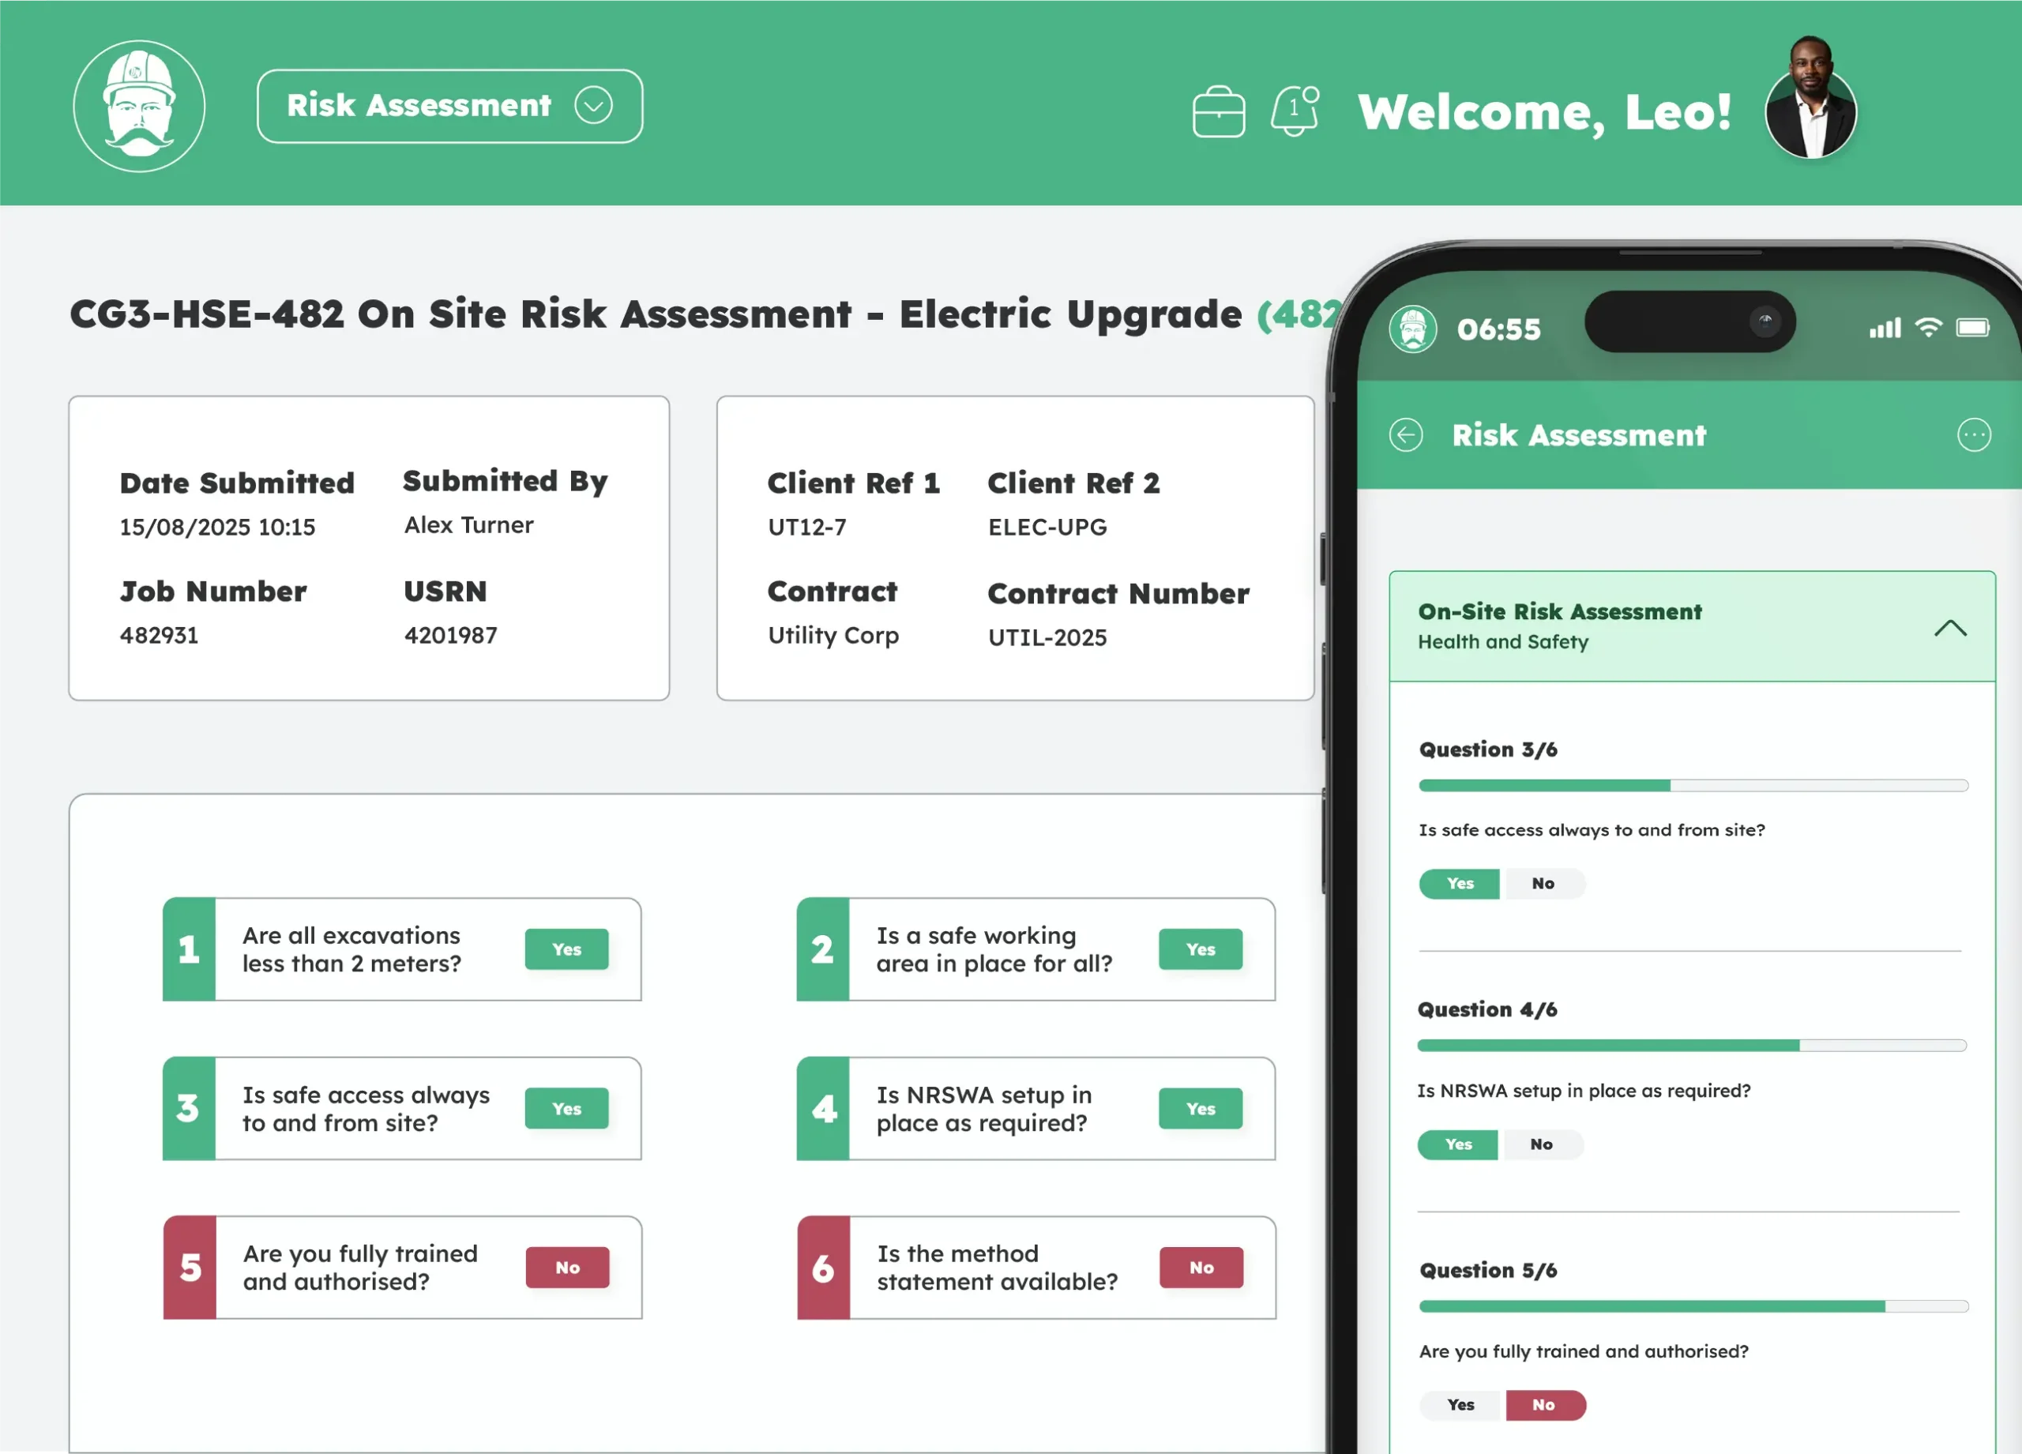The height and width of the screenshot is (1454, 2022).
Task: Click the chevron circle in Risk Assessment dropdown
Action: coord(593,105)
